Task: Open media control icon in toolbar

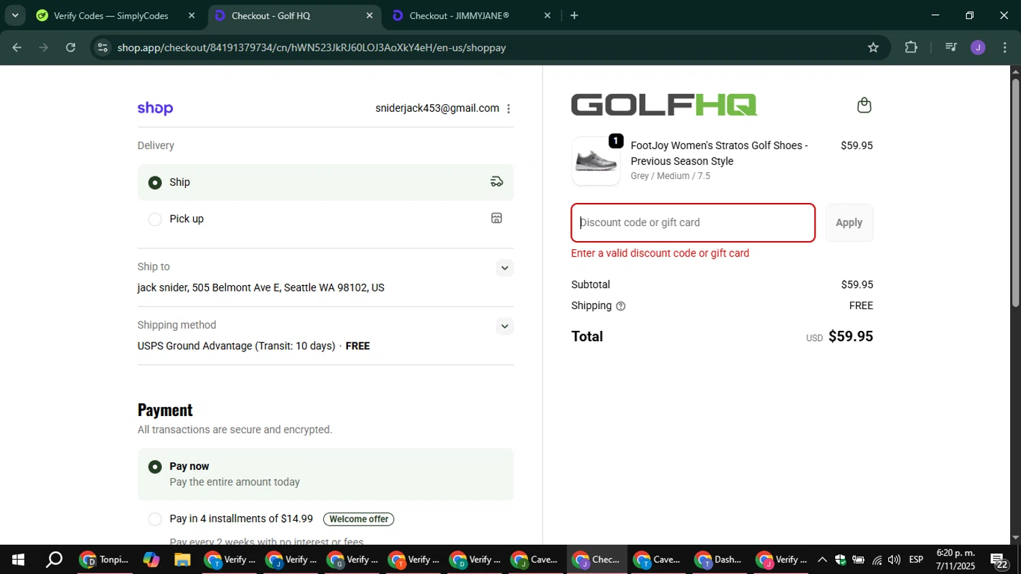Action: click(x=951, y=48)
